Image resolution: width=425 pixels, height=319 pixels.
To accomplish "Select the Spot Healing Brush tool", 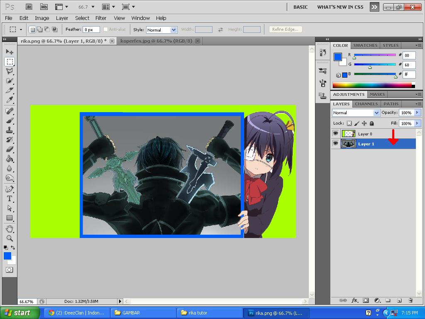I will coord(10,110).
